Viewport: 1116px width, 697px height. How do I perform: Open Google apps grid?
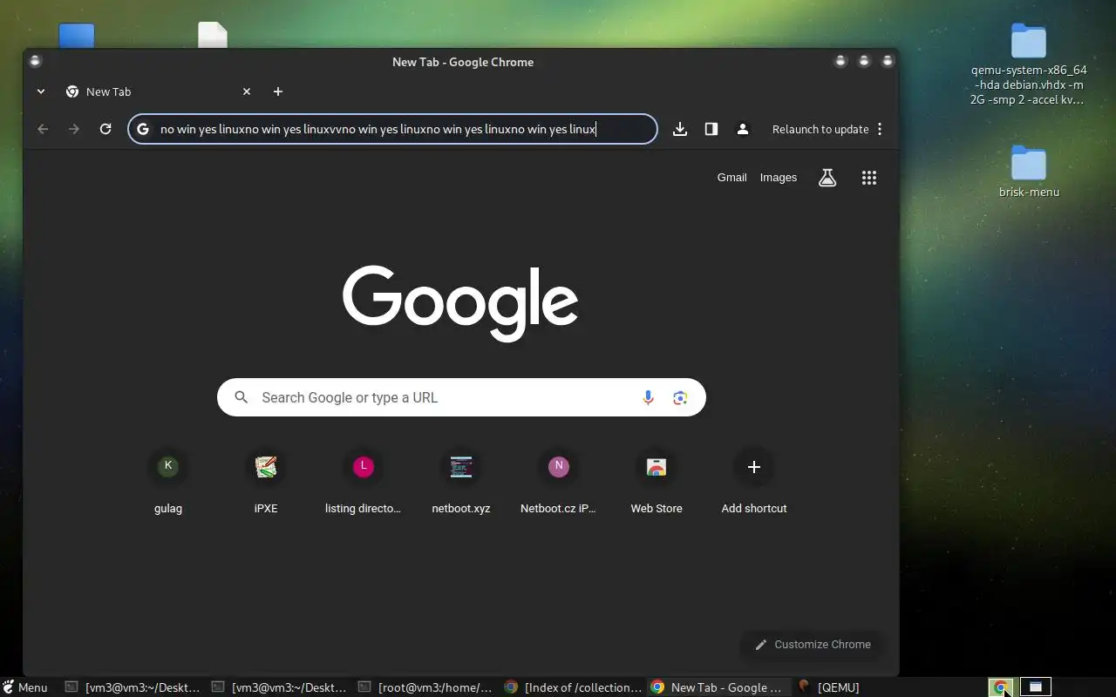(x=869, y=178)
